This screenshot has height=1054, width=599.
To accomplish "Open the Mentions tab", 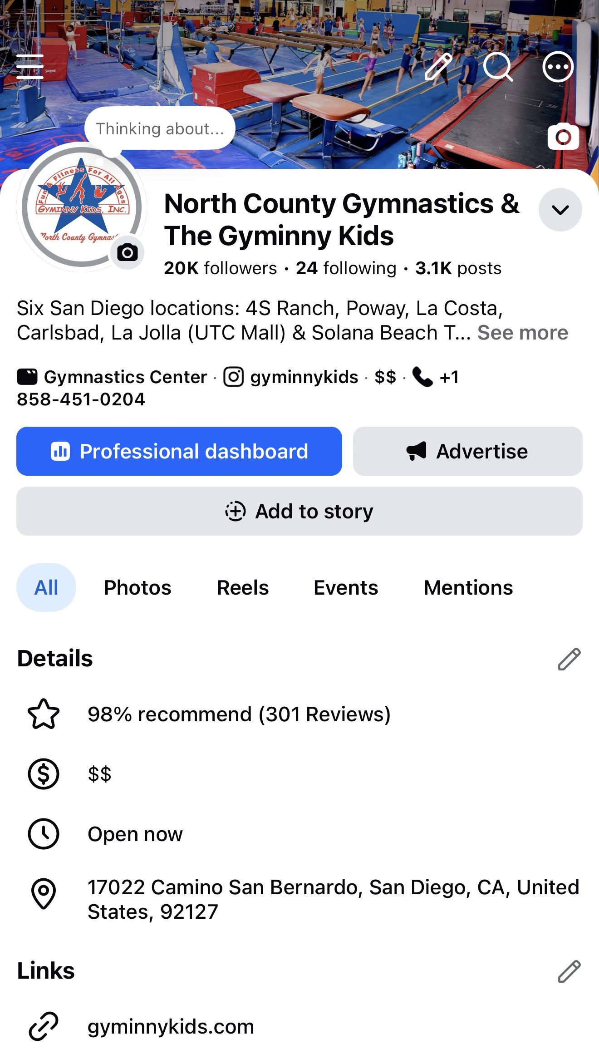I will (468, 587).
